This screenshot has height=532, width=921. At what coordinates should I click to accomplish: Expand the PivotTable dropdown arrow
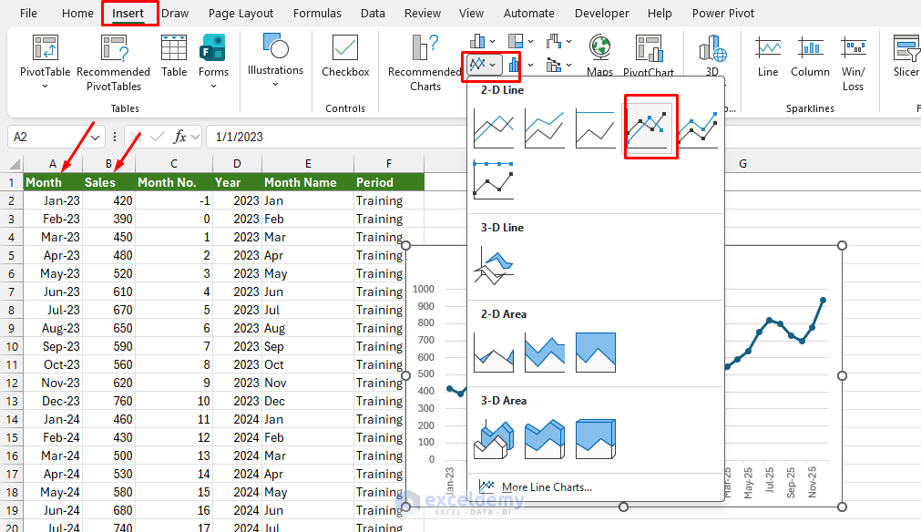point(46,87)
